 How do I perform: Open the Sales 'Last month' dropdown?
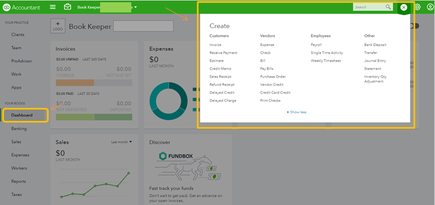point(122,142)
